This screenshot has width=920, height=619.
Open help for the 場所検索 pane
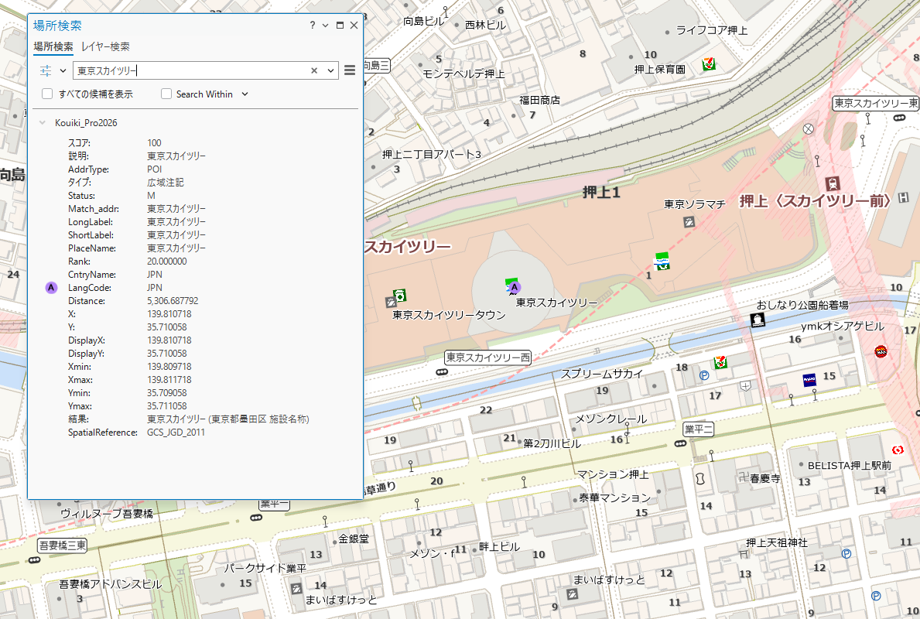pyautogui.click(x=313, y=26)
